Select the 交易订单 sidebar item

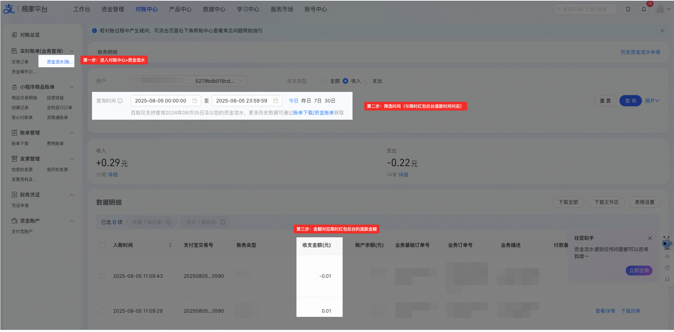[20, 62]
